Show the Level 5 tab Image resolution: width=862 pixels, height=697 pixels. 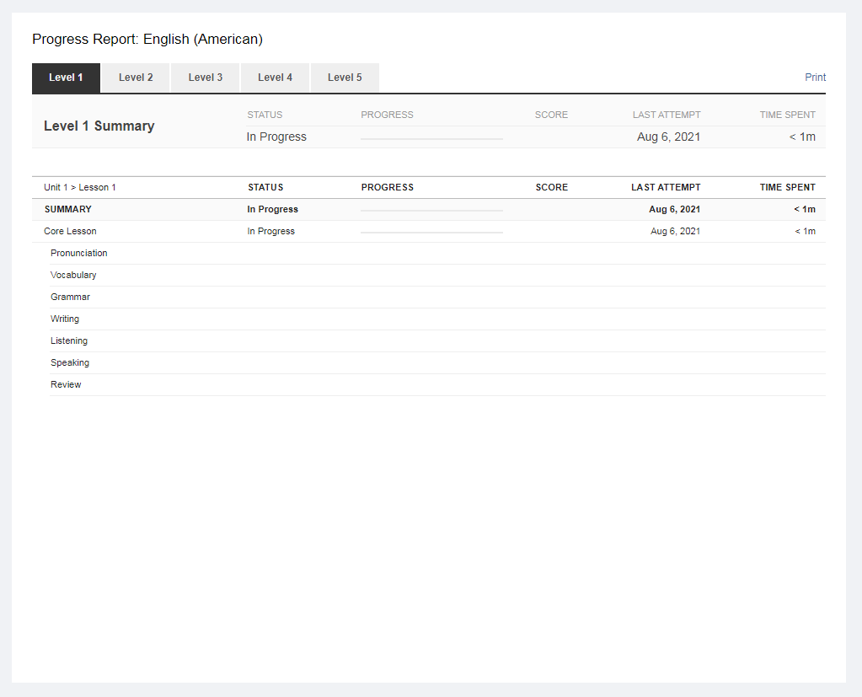345,78
